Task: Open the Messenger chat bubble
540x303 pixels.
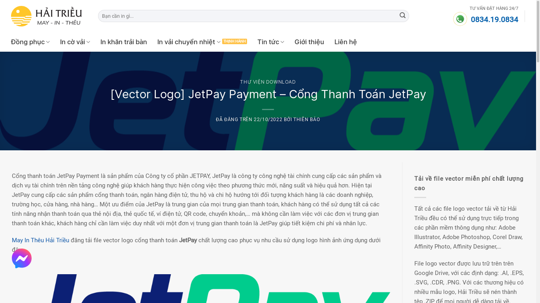Action: point(22,258)
